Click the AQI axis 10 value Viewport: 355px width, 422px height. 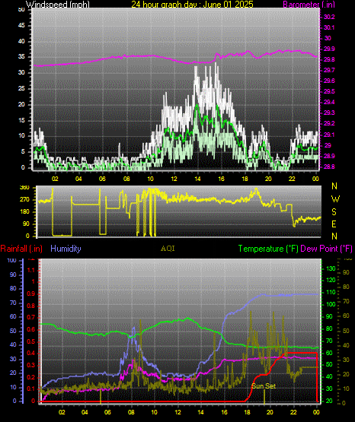click(346, 389)
